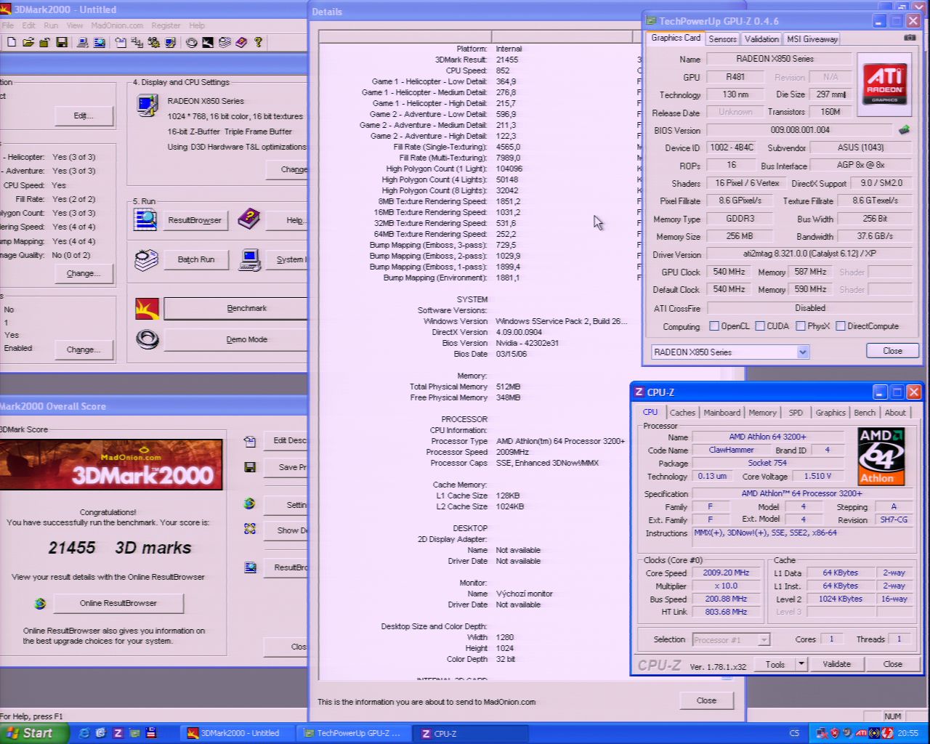930x744 pixels.
Task: Click the red Benchmark icon in Run section
Action: tap(147, 309)
